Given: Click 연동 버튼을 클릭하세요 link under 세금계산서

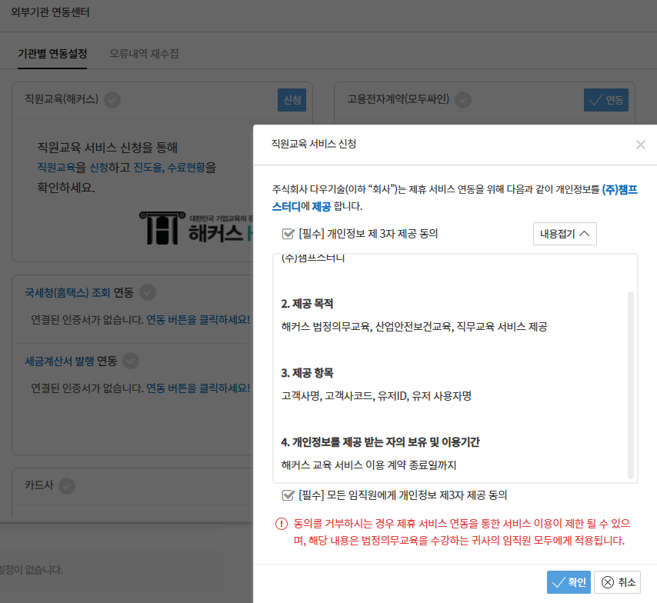Looking at the screenshot, I should (198, 388).
